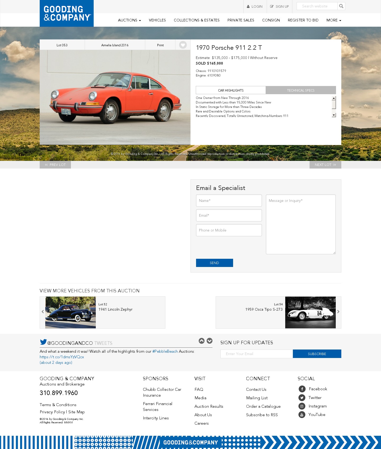Open Order a Catalogue link
Screen dimensions: 381x449
263,406
